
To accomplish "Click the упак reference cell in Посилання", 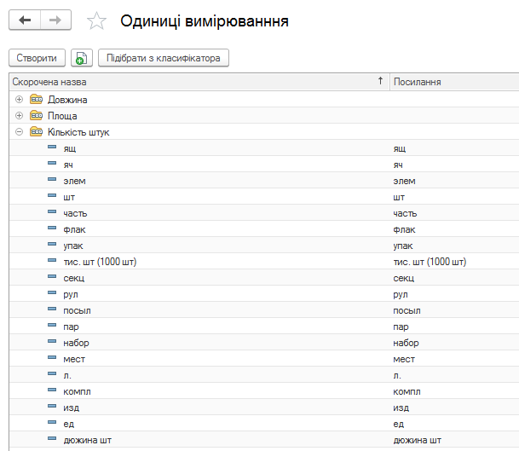I will [x=403, y=246].
